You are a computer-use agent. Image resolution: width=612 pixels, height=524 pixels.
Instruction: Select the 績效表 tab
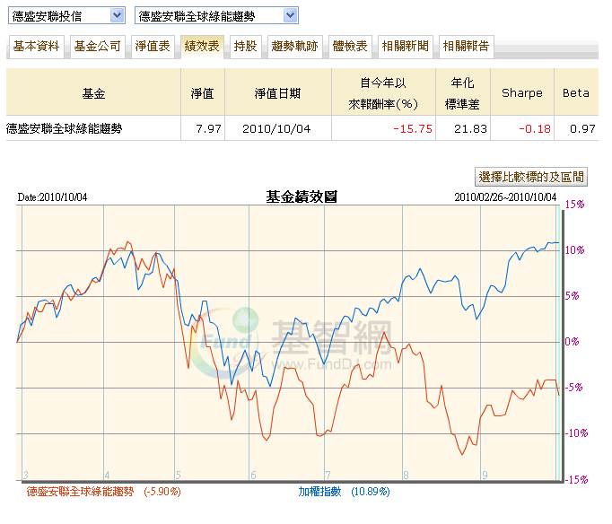pyautogui.click(x=202, y=47)
